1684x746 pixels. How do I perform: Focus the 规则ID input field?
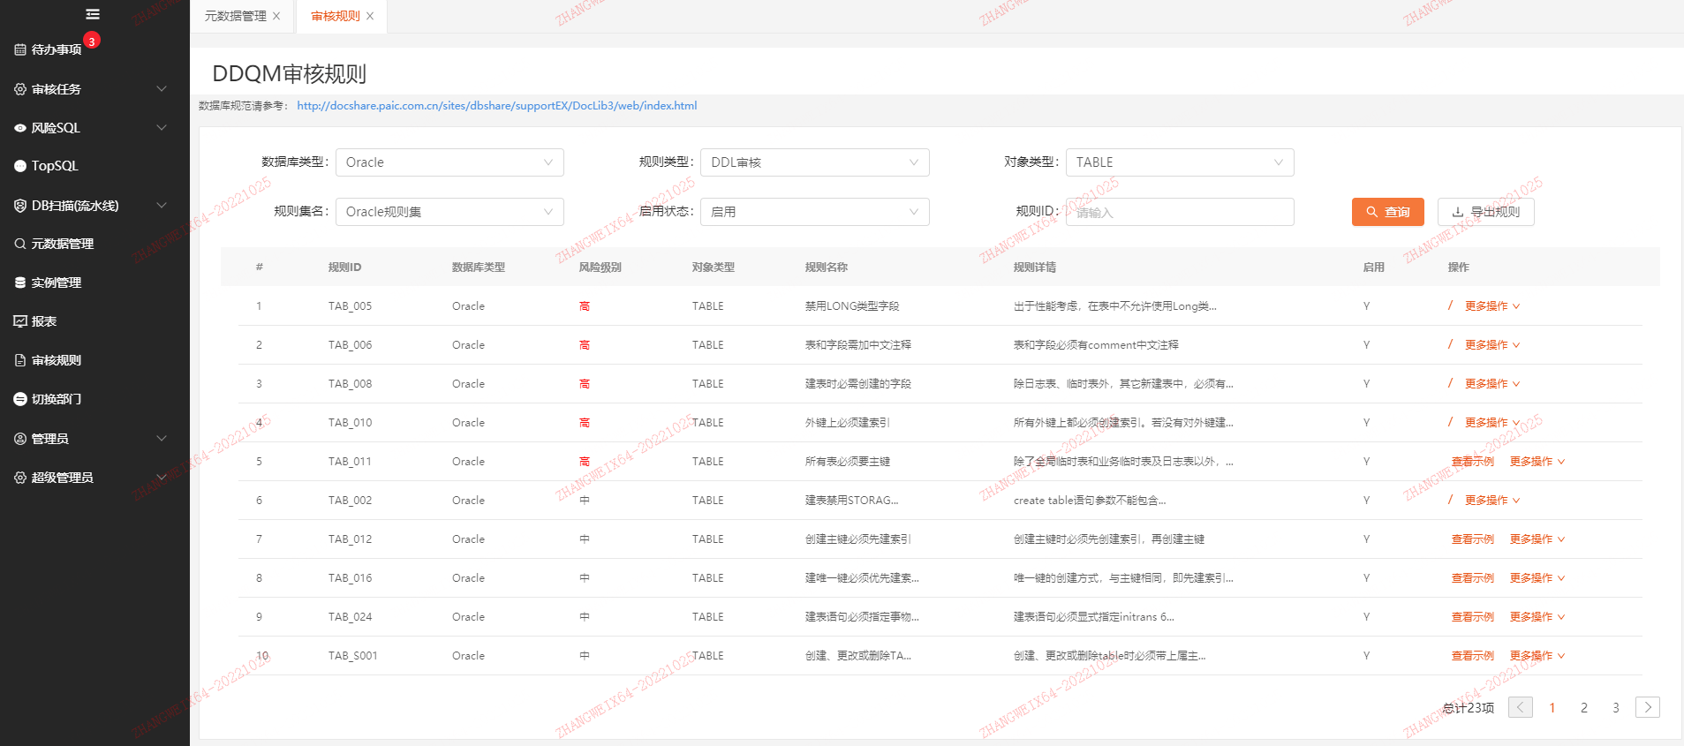click(1180, 212)
